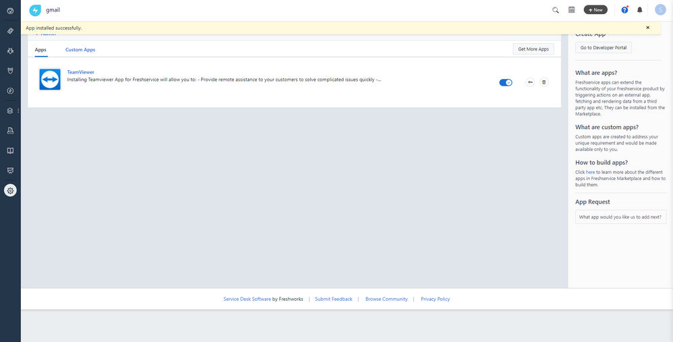
Task: Open the Assets stack icon in sidebar
Action: (x=10, y=111)
